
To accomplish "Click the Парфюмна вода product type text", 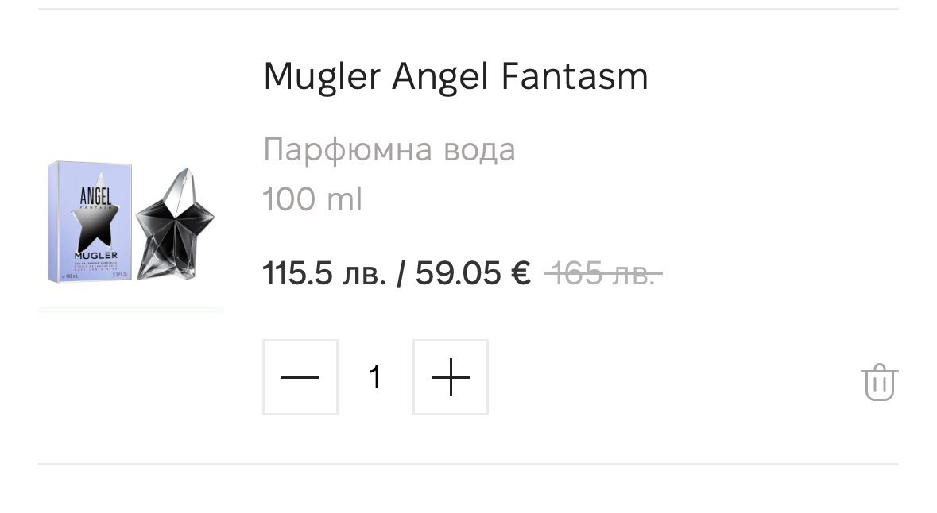I will coord(389,149).
